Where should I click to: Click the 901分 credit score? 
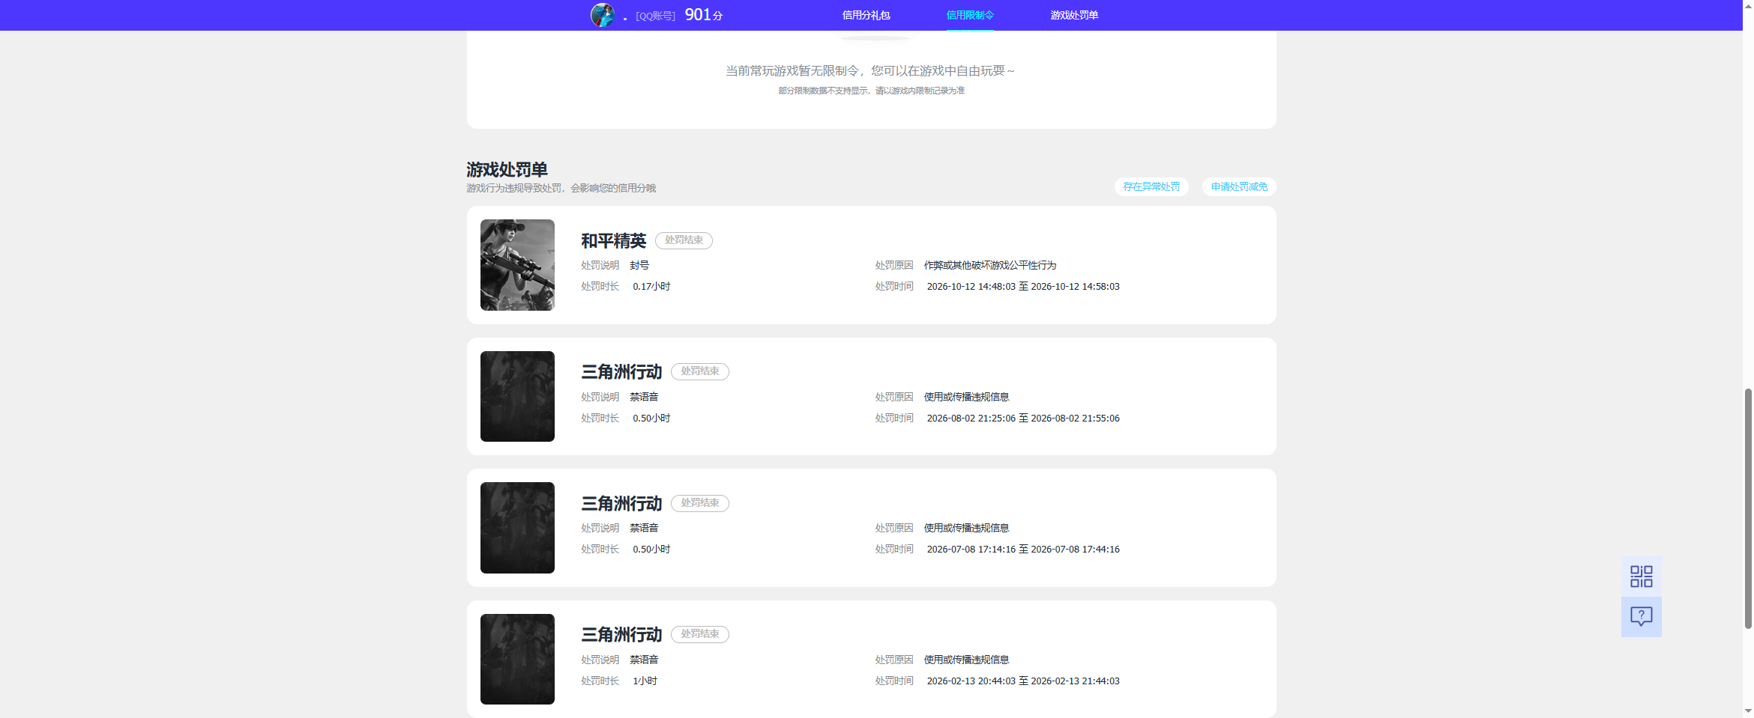703,15
